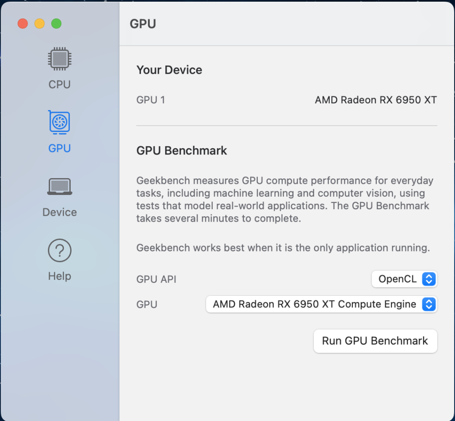Click the GPU Benchmark heading
This screenshot has height=421, width=455.
click(x=182, y=151)
